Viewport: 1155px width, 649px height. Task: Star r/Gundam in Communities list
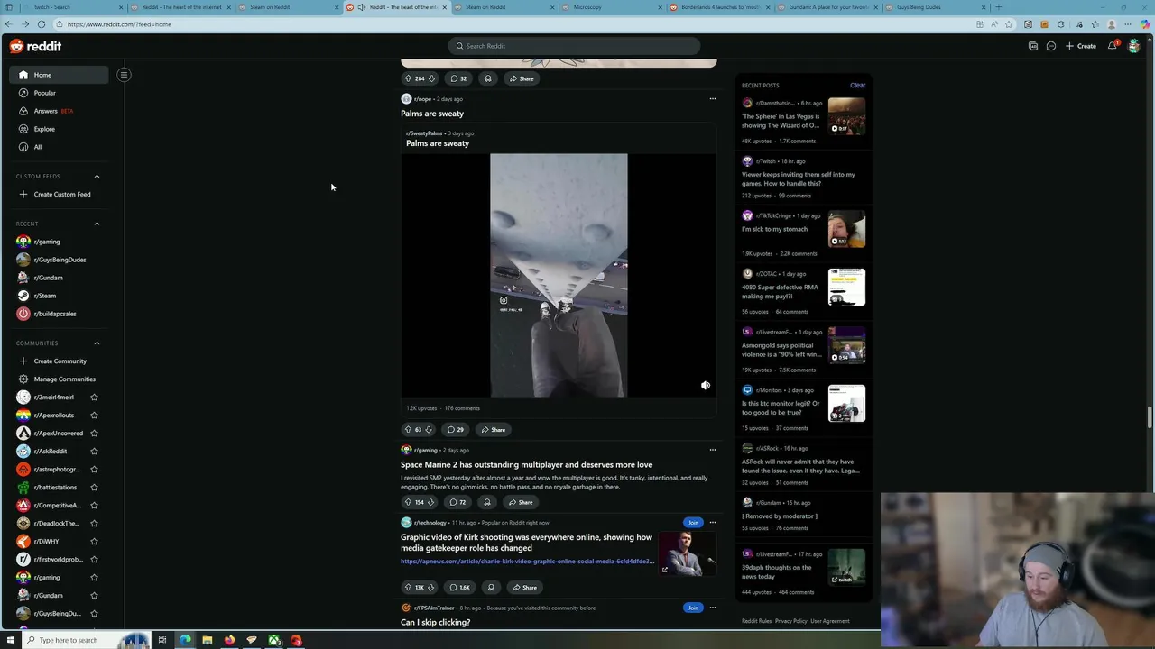coord(94,596)
